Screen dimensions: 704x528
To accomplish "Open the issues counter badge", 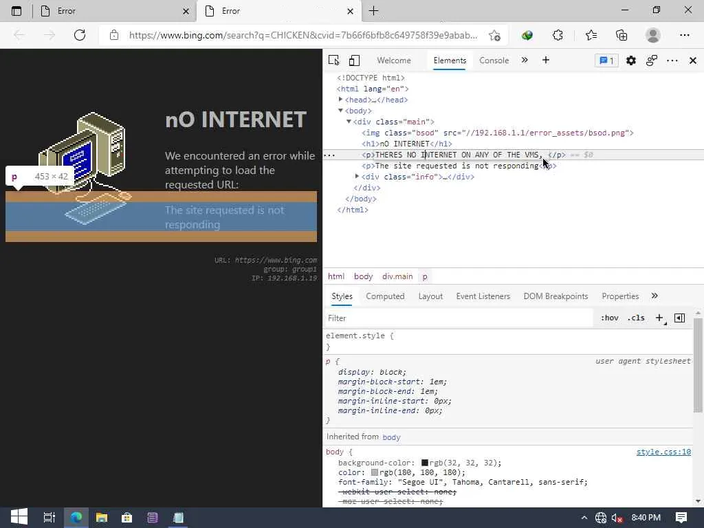I will tap(606, 60).
